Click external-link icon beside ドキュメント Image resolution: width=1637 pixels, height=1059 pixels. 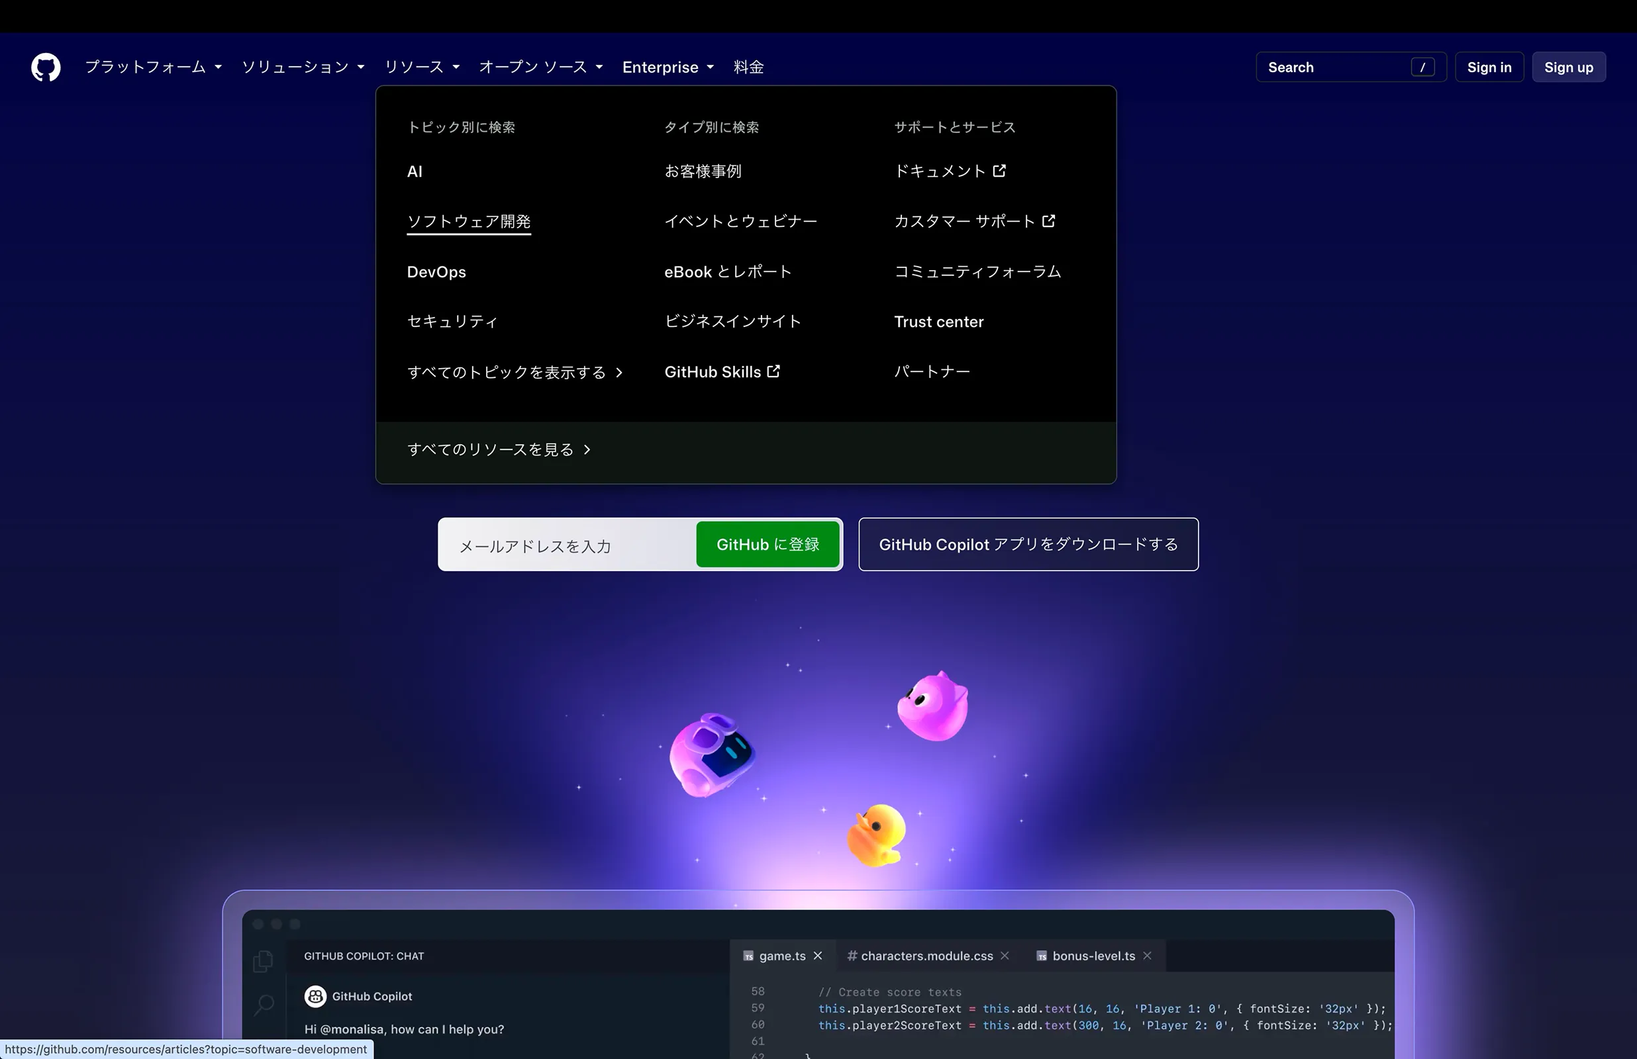coord(999,171)
